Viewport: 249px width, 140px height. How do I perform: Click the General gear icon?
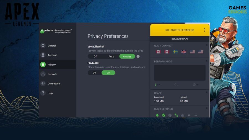(x=43, y=46)
